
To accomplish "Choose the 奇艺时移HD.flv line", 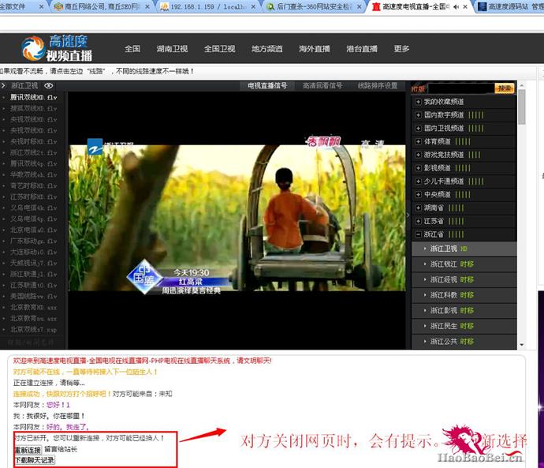I will (33, 185).
